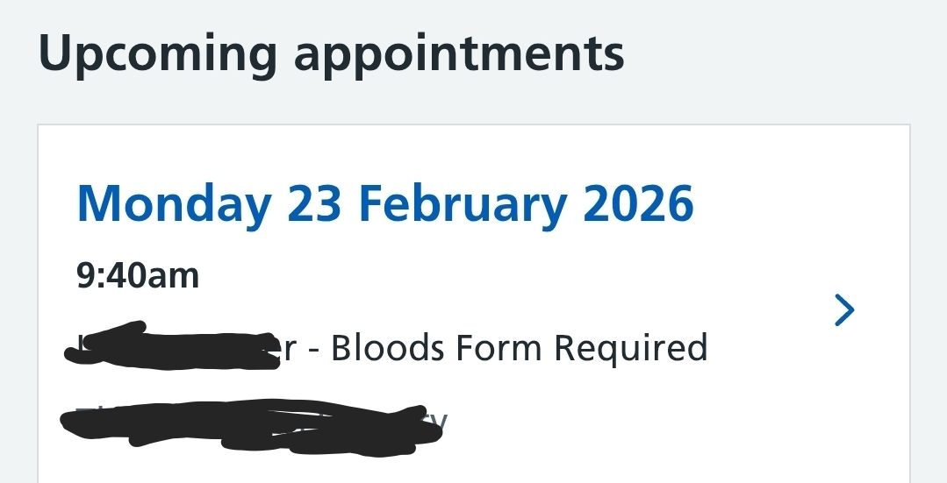Expand appointment details using the blue chevron

[843, 310]
